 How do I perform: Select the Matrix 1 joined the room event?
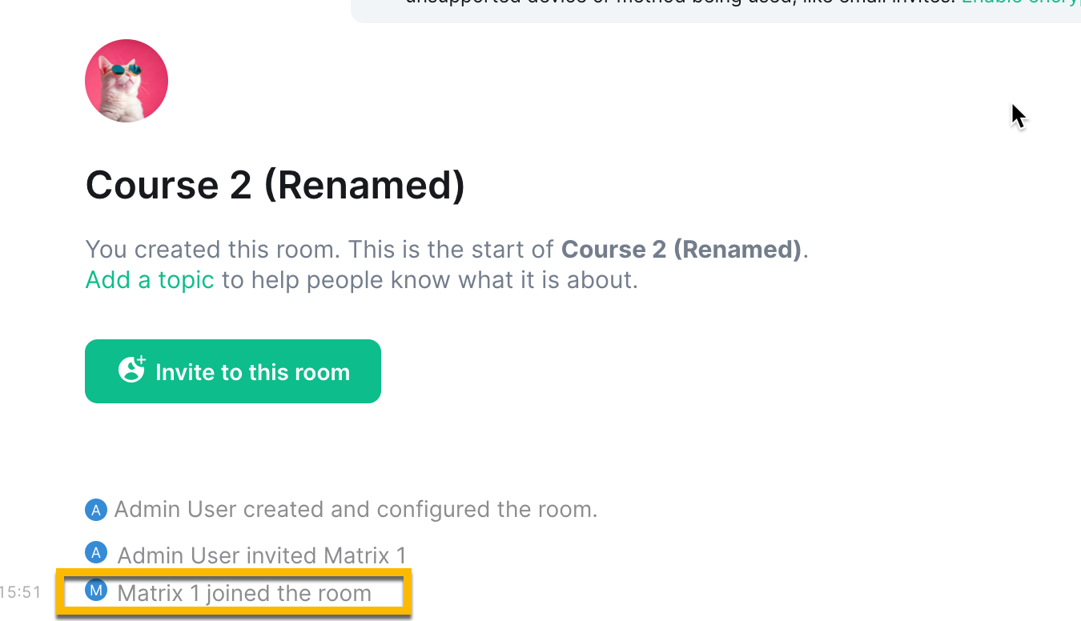[x=233, y=593]
